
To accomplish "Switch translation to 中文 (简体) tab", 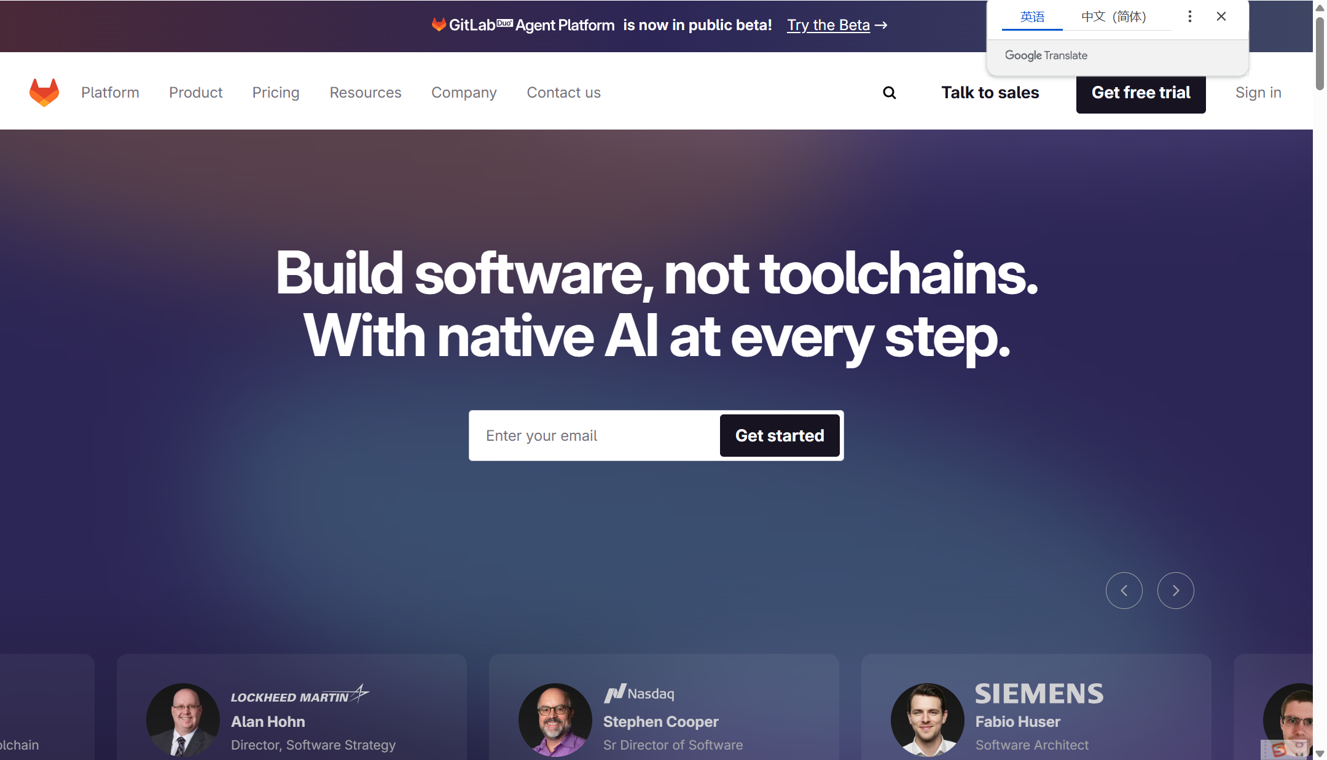I will pos(1114,17).
